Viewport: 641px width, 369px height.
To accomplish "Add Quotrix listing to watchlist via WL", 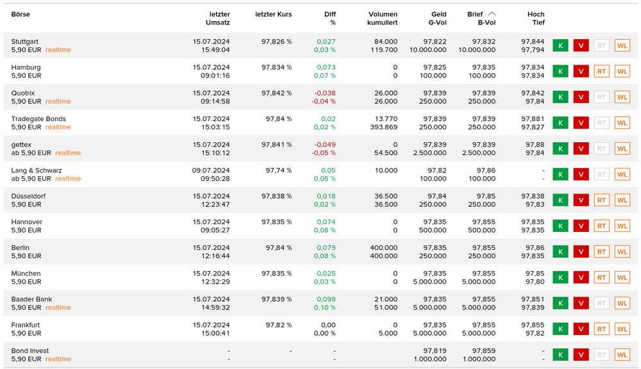I will point(622,97).
